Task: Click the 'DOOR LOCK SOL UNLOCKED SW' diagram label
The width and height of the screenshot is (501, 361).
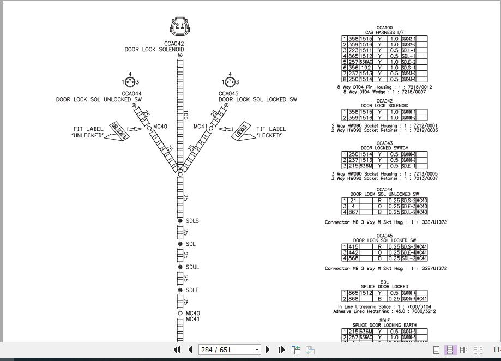Action: (x=99, y=99)
